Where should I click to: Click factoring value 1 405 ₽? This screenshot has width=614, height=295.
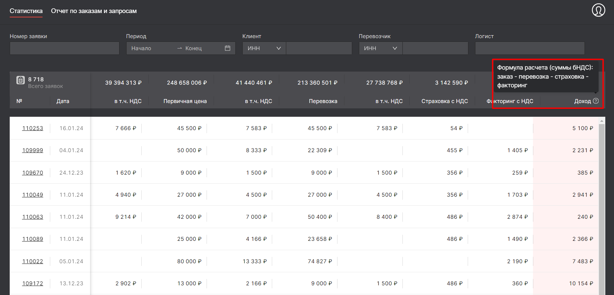click(517, 150)
